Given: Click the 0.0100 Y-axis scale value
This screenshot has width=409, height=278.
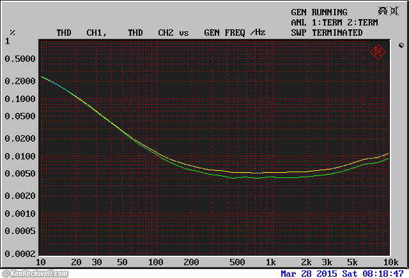Looking at the screenshot, I should (x=21, y=156).
